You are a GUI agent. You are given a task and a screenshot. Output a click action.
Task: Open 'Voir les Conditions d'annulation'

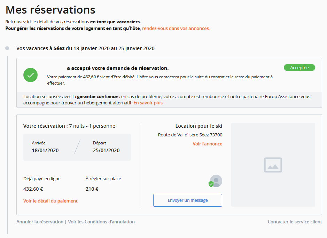point(101,222)
